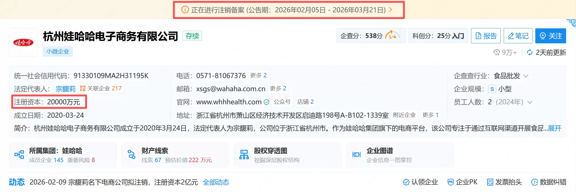Expand the company introduction with 展开
The image size is (576, 192).
555,128
